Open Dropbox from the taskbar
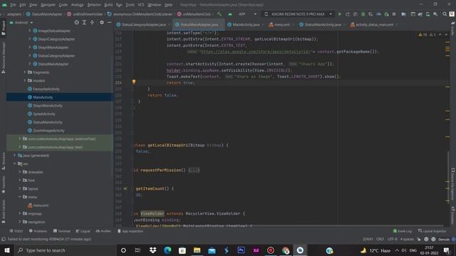Image resolution: width=456 pixels, height=256 pixels. [x=152, y=250]
